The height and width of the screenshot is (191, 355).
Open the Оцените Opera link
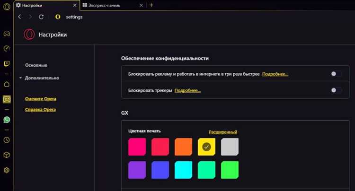coord(41,99)
